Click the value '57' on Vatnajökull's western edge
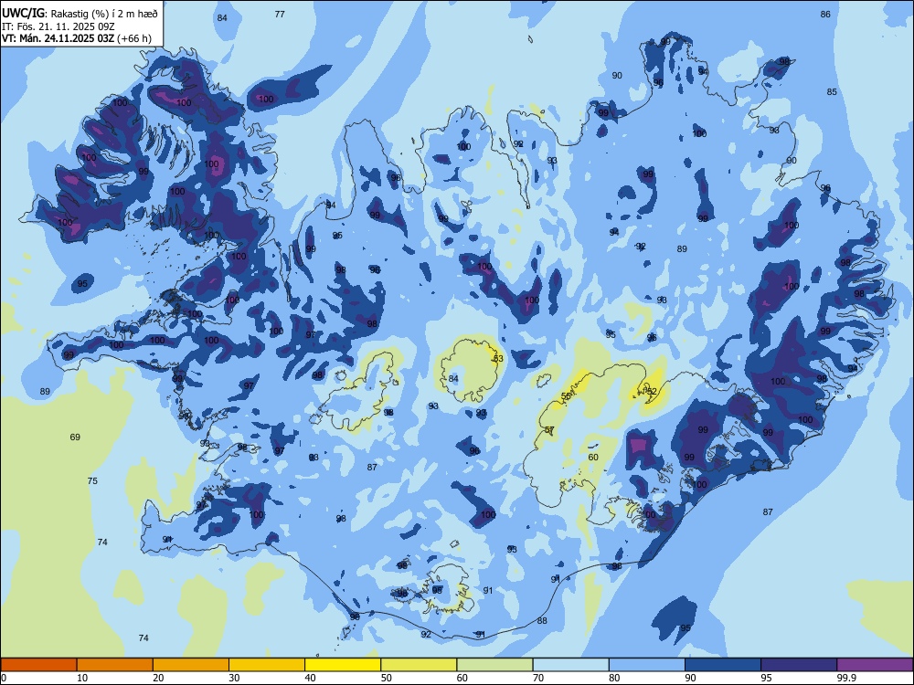Image resolution: width=914 pixels, height=685 pixels. [549, 429]
